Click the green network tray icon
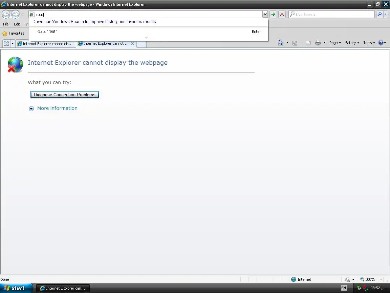The image size is (390, 293). [x=359, y=288]
